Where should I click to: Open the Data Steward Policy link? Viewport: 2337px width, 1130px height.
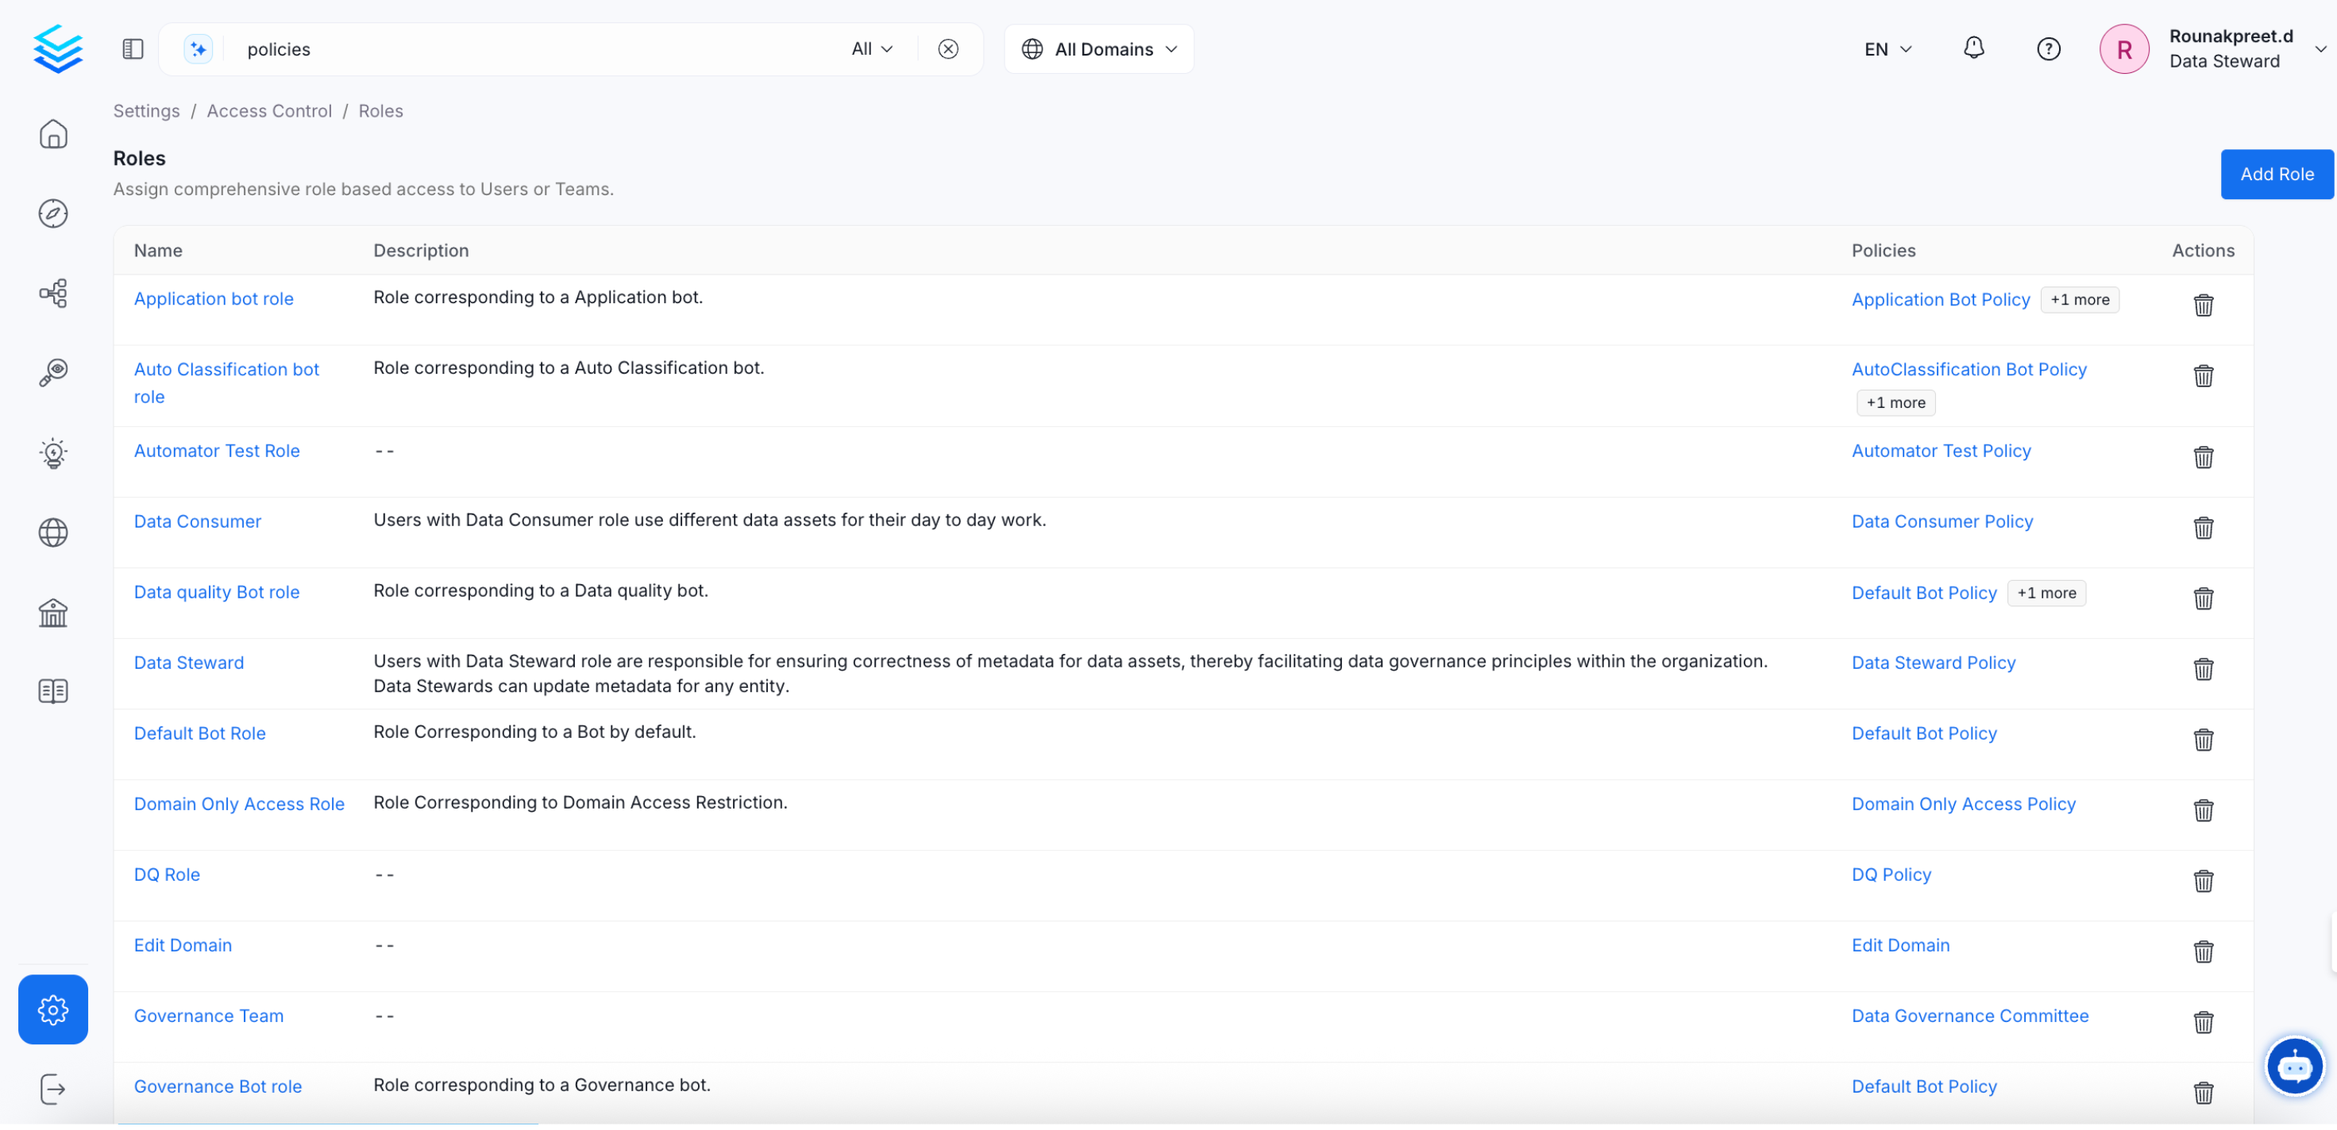(x=1932, y=663)
